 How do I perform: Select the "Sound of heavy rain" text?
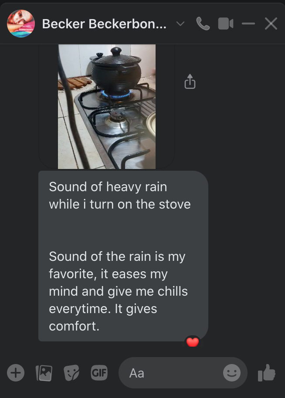click(108, 187)
